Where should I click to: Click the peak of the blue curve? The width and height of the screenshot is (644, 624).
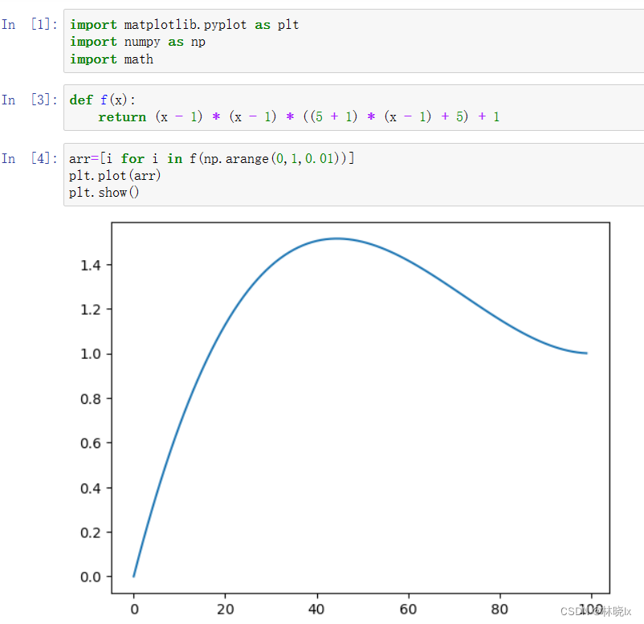[336, 239]
